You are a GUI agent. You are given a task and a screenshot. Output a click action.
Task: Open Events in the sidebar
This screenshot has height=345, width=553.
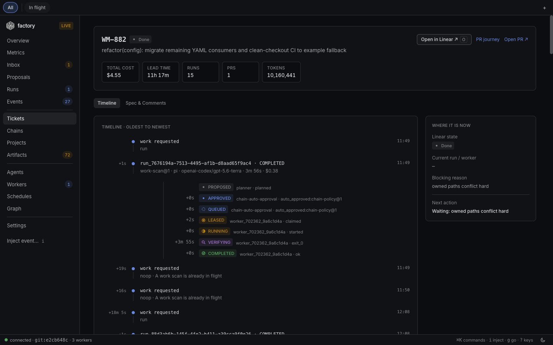tap(40, 102)
